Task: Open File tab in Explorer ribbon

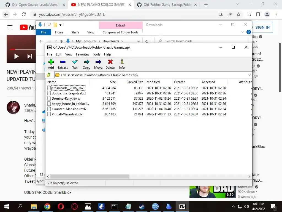Action: 44,32
